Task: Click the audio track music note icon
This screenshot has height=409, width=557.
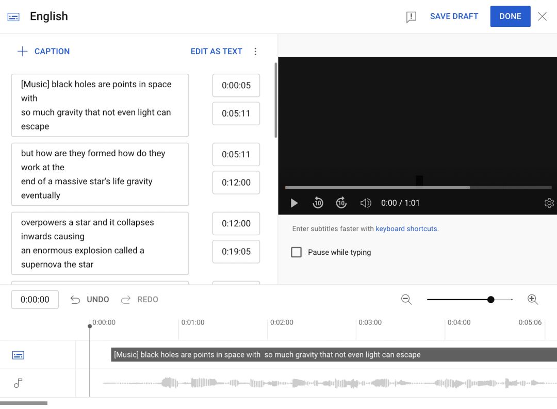Action: point(18,383)
